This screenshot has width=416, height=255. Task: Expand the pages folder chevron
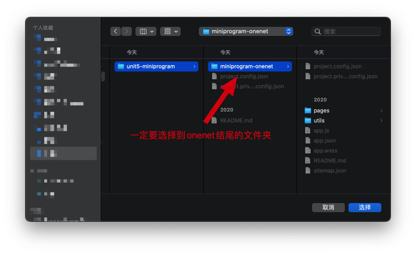click(381, 110)
